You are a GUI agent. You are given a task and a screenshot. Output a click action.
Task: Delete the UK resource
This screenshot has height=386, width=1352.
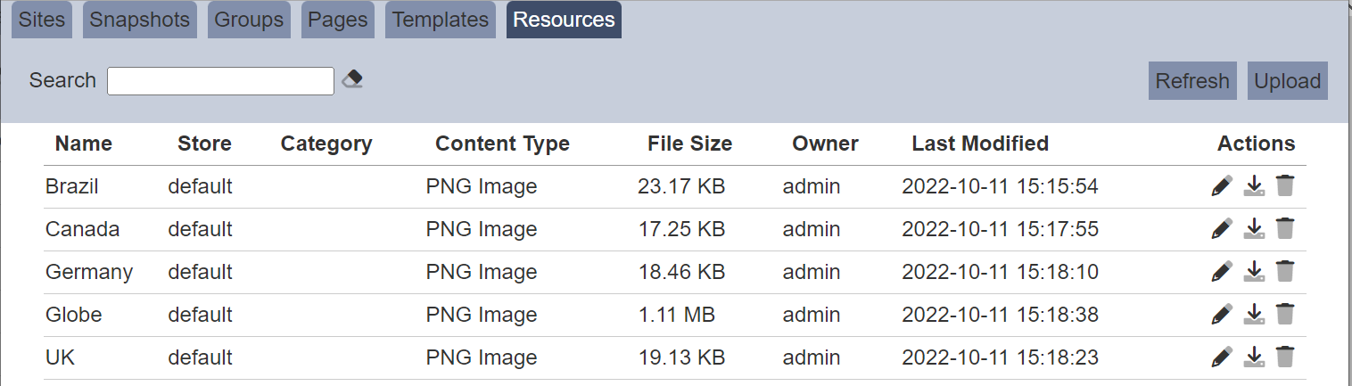tap(1284, 357)
